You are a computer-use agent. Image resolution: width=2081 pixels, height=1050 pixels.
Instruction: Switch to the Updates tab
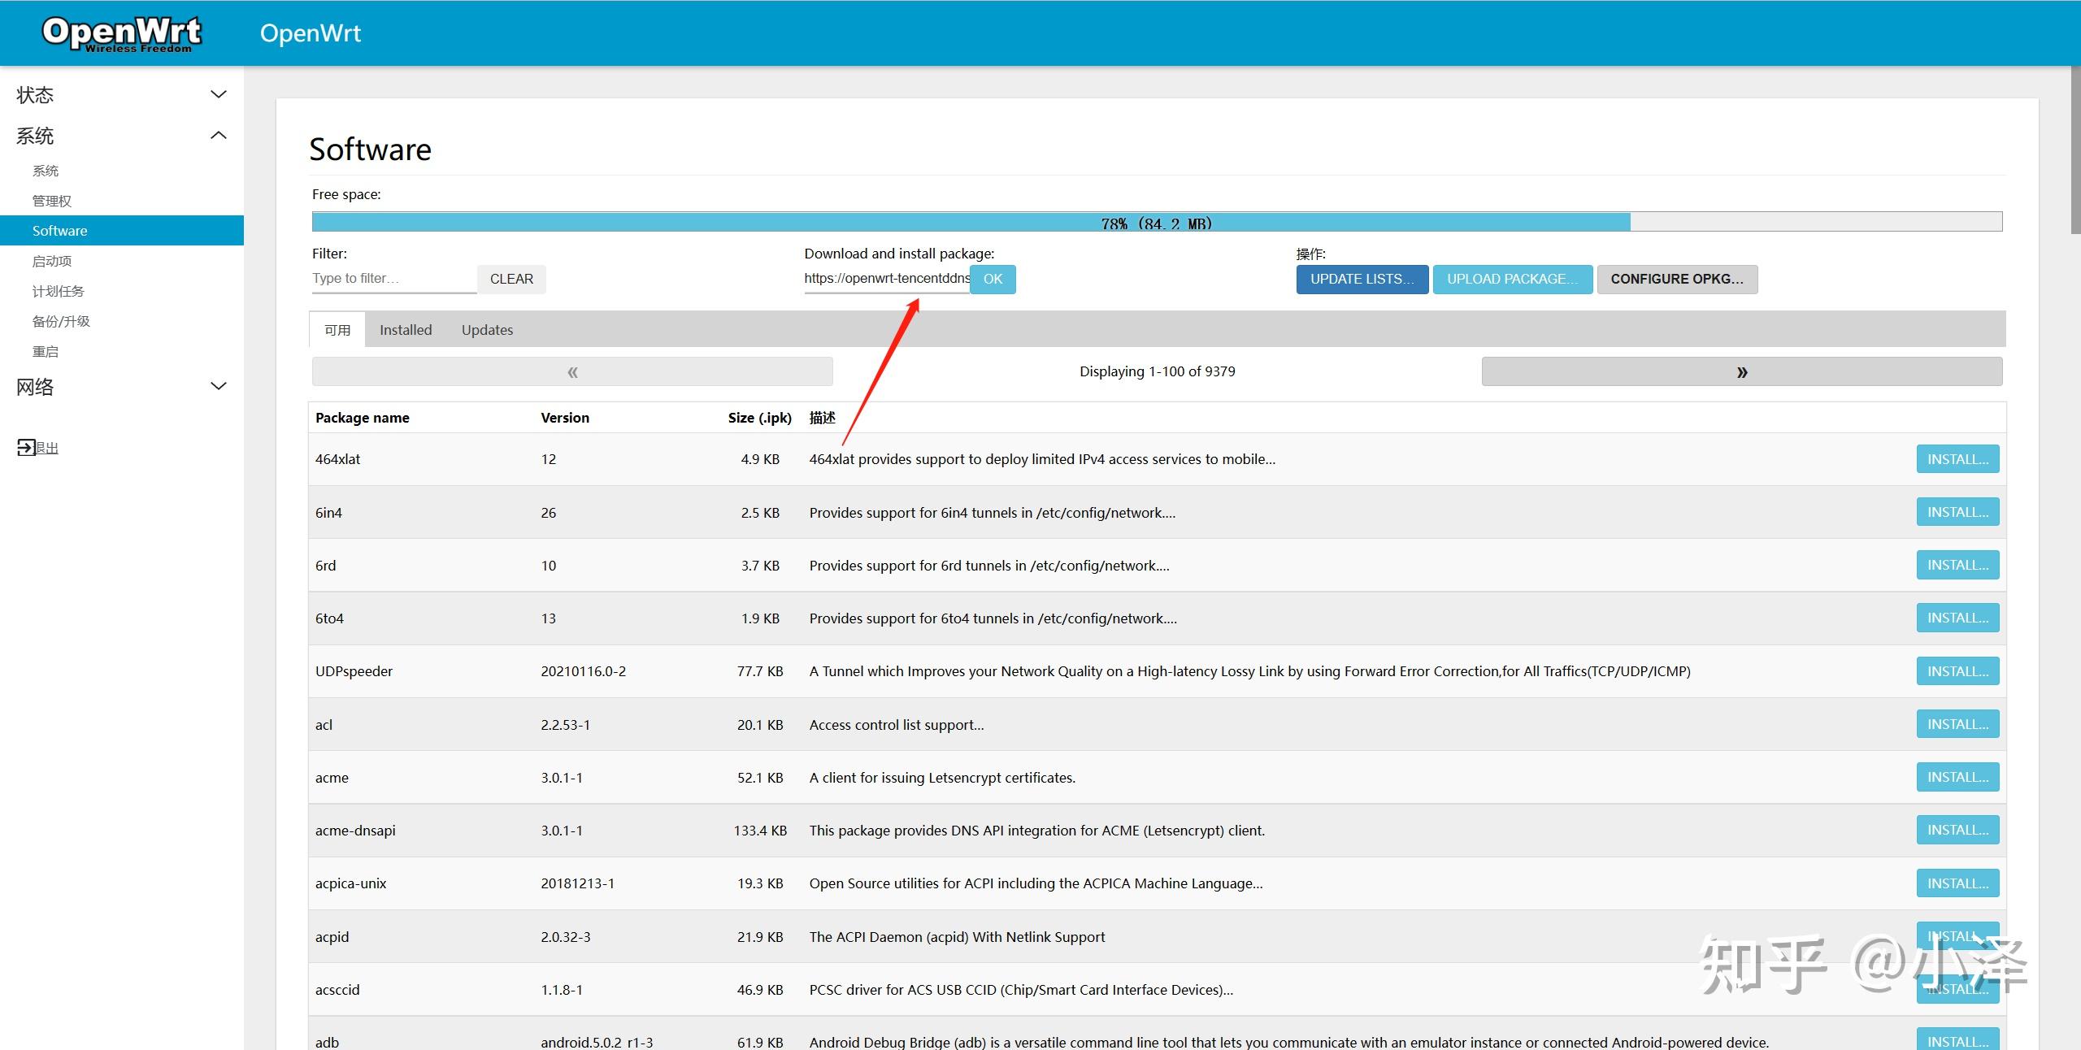click(487, 330)
